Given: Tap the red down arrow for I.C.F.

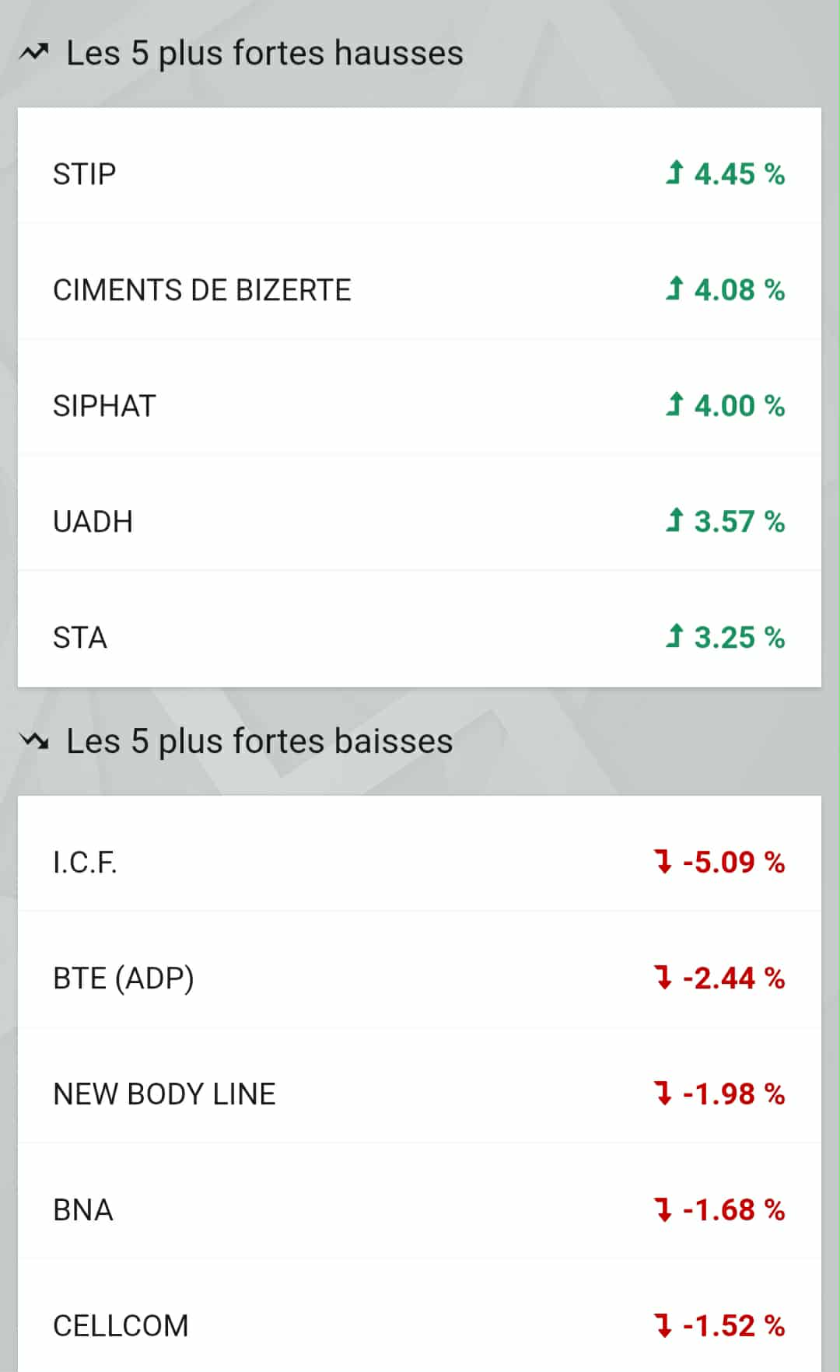Looking at the screenshot, I should tap(663, 862).
